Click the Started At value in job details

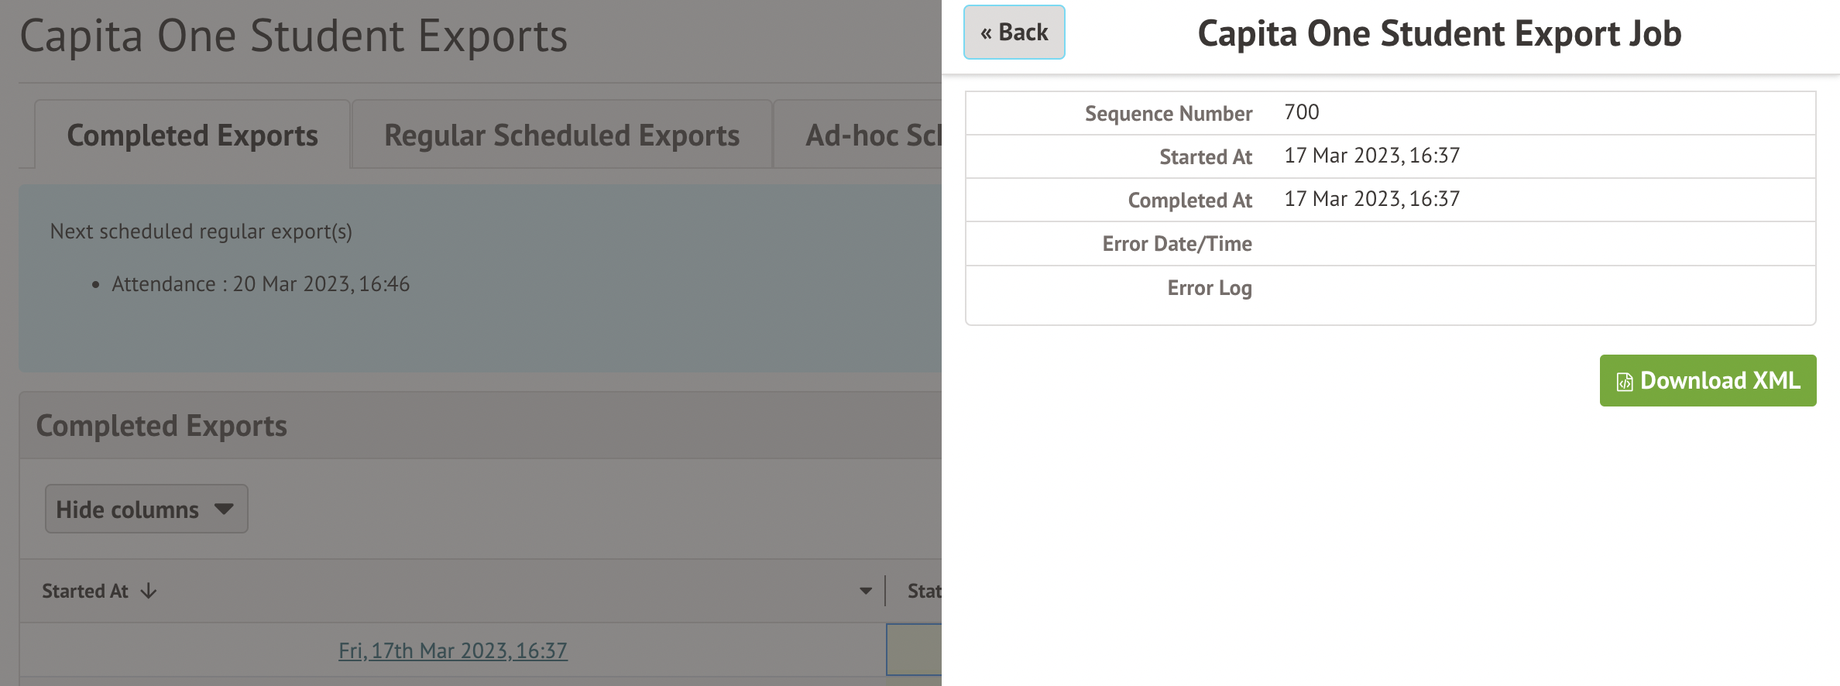[x=1371, y=156]
